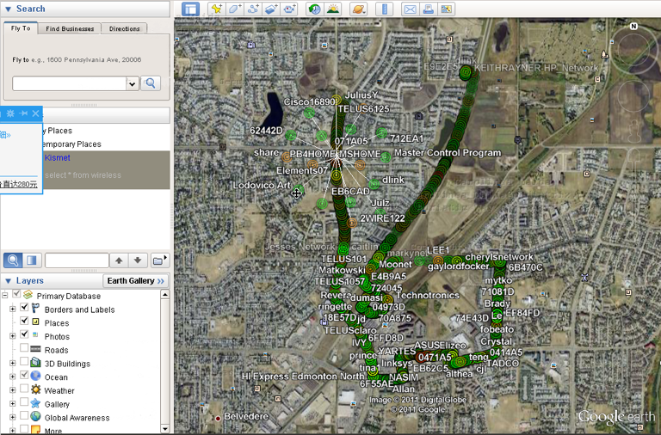The width and height of the screenshot is (661, 435).
Task: Select the Kismet places entry
Action: [x=58, y=158]
